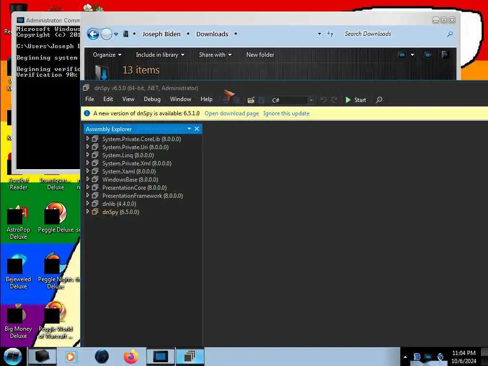Expand the PresentationFramework assembly node
This screenshot has height=366, width=488.
point(88,195)
